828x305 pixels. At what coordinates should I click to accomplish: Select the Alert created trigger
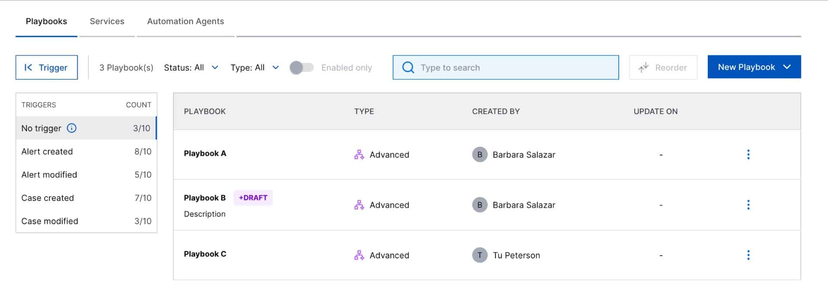(86, 151)
